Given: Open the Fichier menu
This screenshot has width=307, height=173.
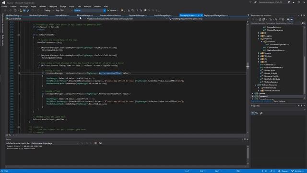Looking at the screenshot, I should click(4, 6).
